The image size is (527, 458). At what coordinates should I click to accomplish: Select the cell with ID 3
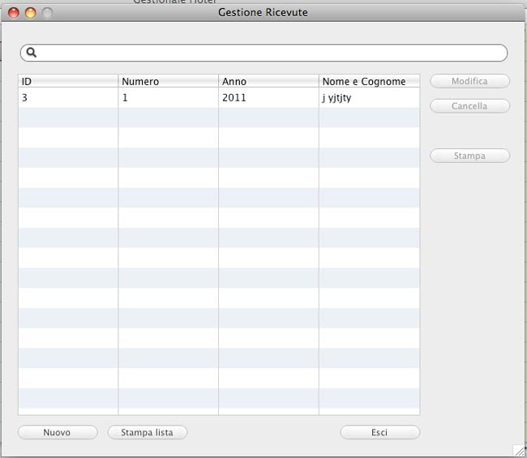click(x=68, y=98)
